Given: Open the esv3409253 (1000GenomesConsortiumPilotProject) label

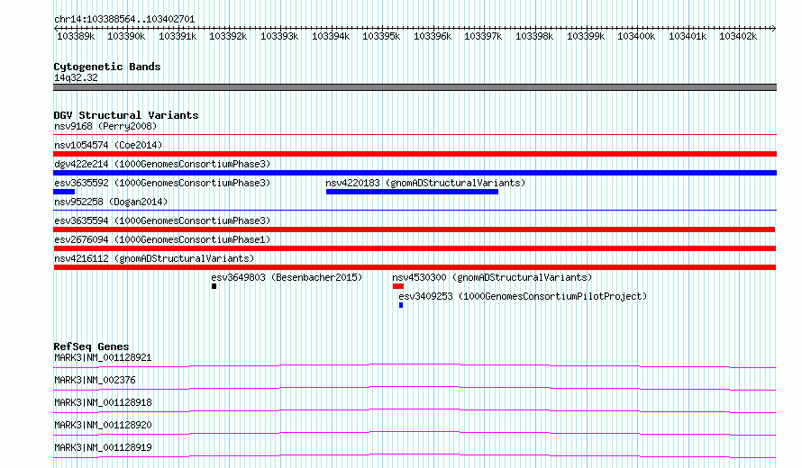Looking at the screenshot, I should [523, 296].
